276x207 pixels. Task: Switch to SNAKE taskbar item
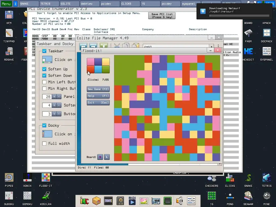pyautogui.click(x=29, y=4)
